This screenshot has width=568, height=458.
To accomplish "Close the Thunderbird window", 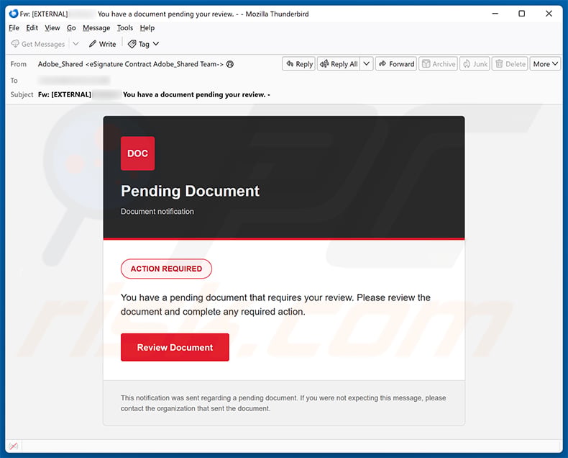I will (x=549, y=14).
